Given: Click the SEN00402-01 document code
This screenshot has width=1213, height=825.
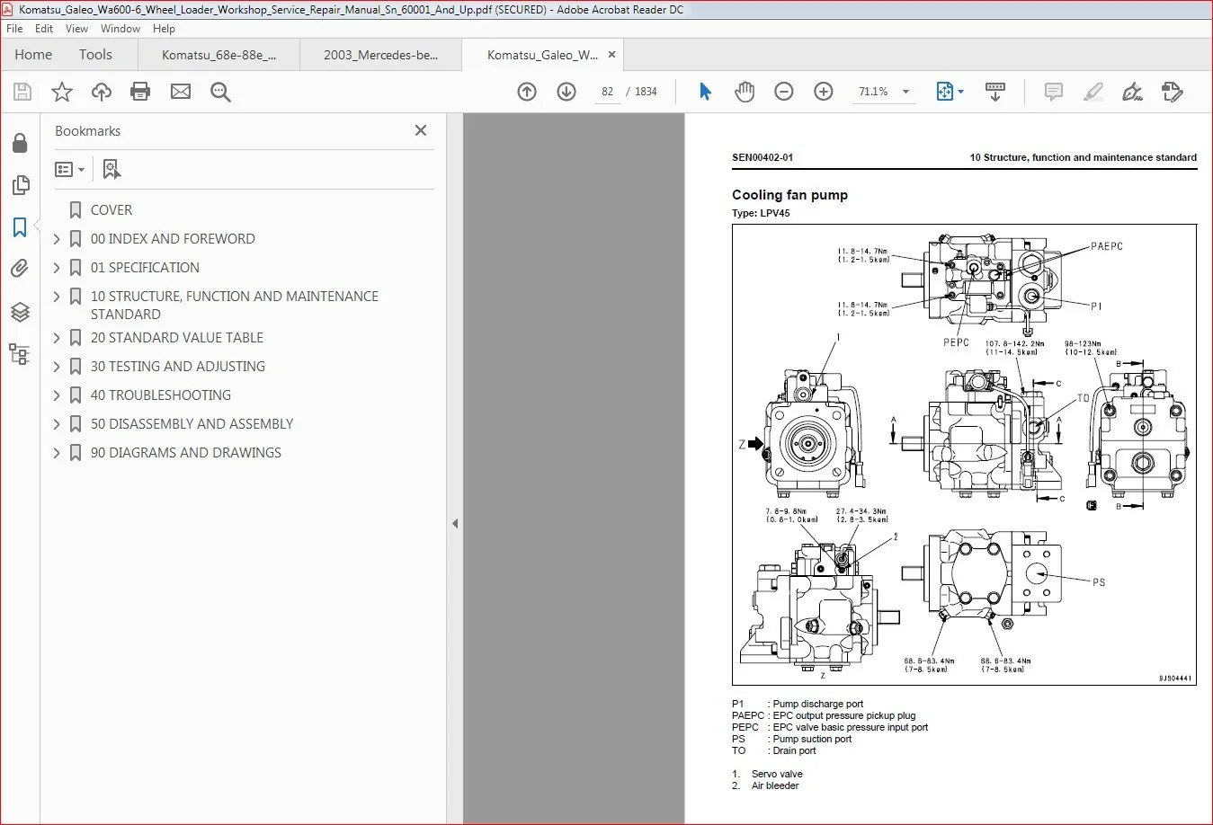Looking at the screenshot, I should pyautogui.click(x=763, y=157).
